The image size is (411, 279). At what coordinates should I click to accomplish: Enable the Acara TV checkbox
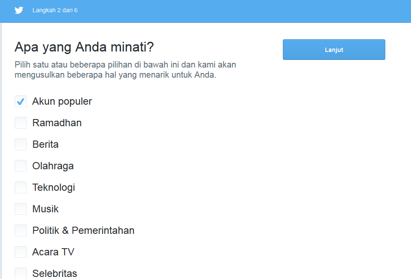click(21, 252)
